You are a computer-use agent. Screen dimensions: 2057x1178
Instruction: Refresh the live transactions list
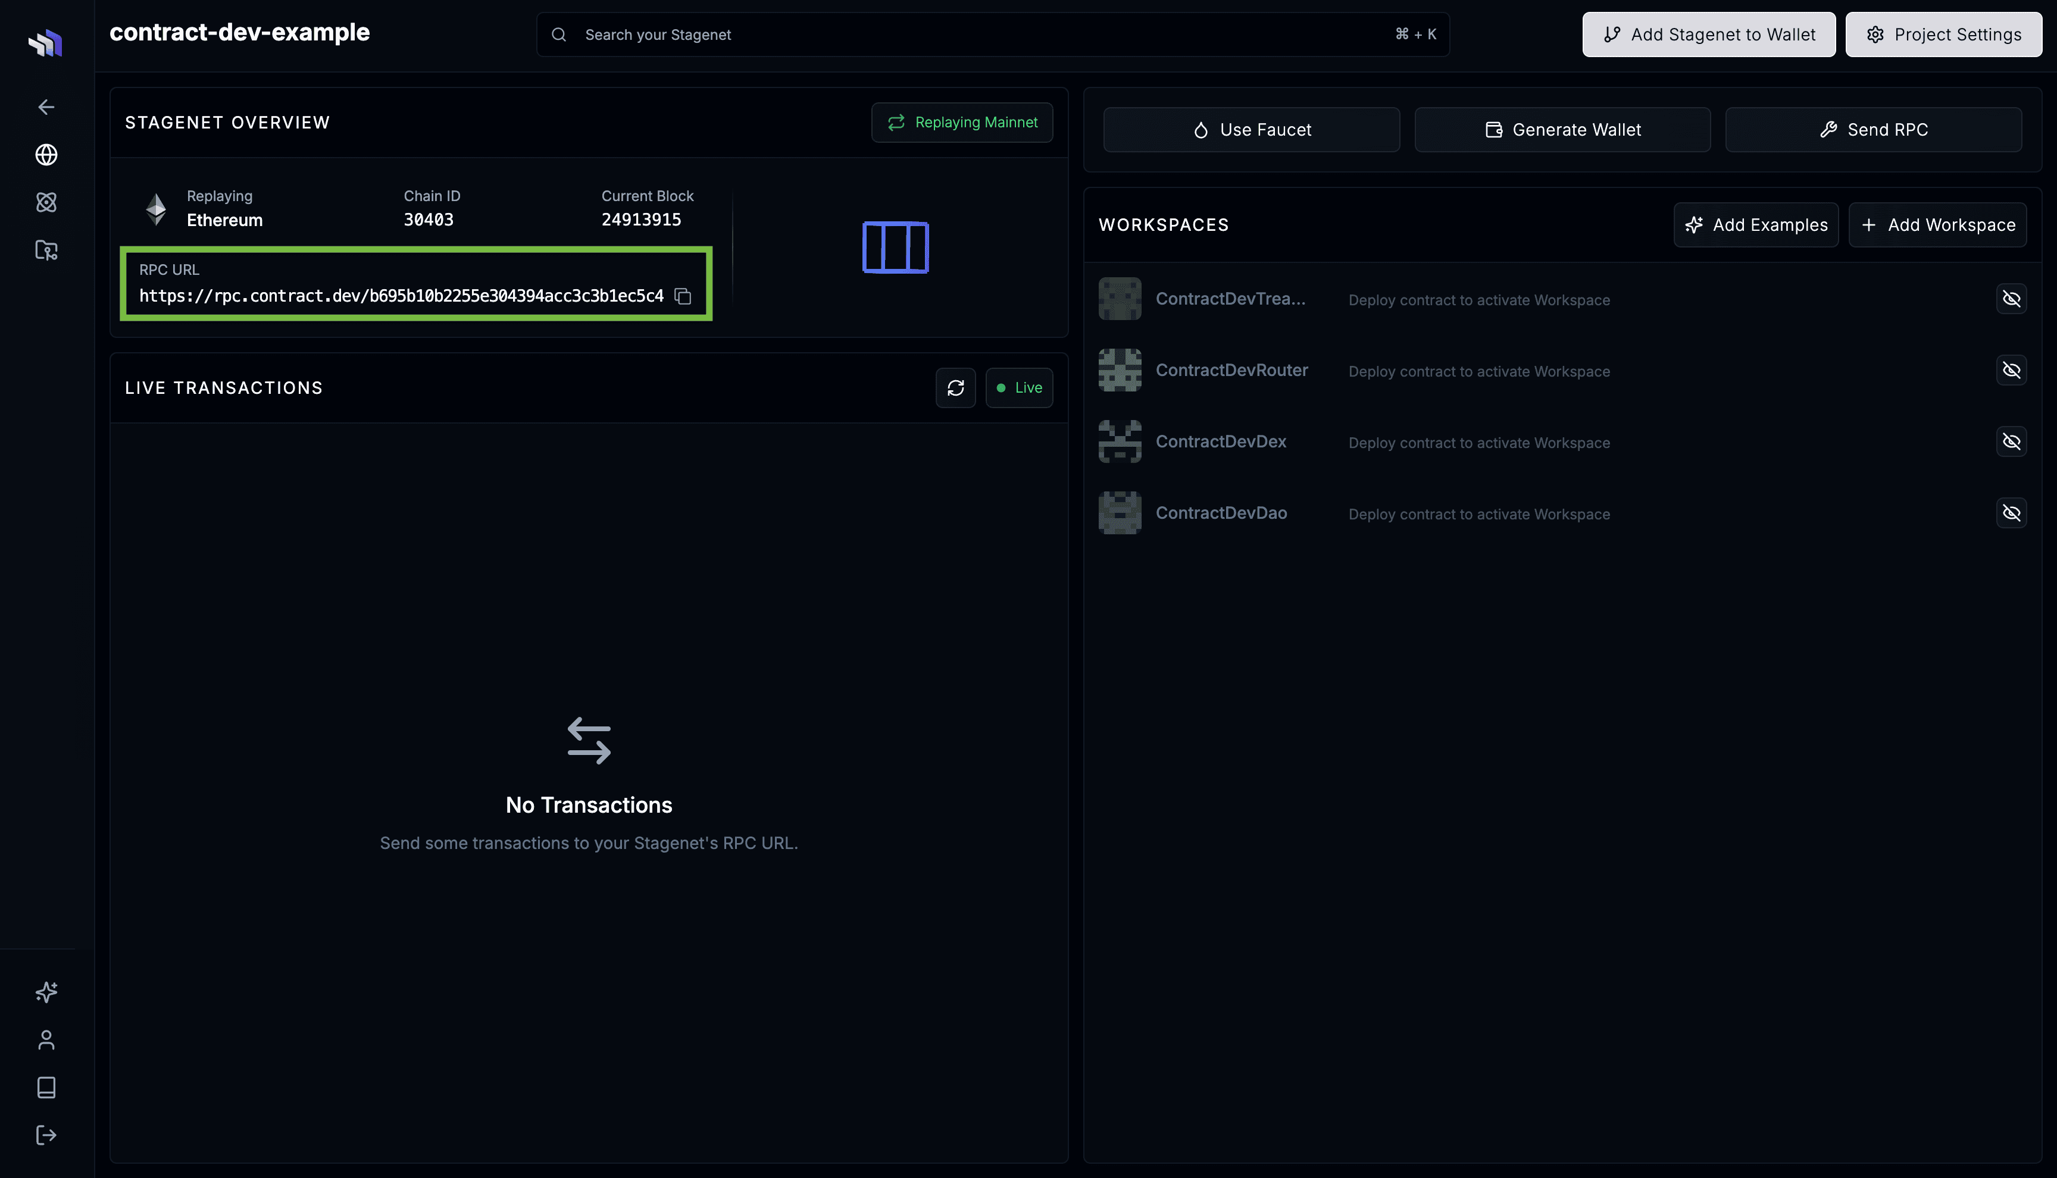(955, 387)
